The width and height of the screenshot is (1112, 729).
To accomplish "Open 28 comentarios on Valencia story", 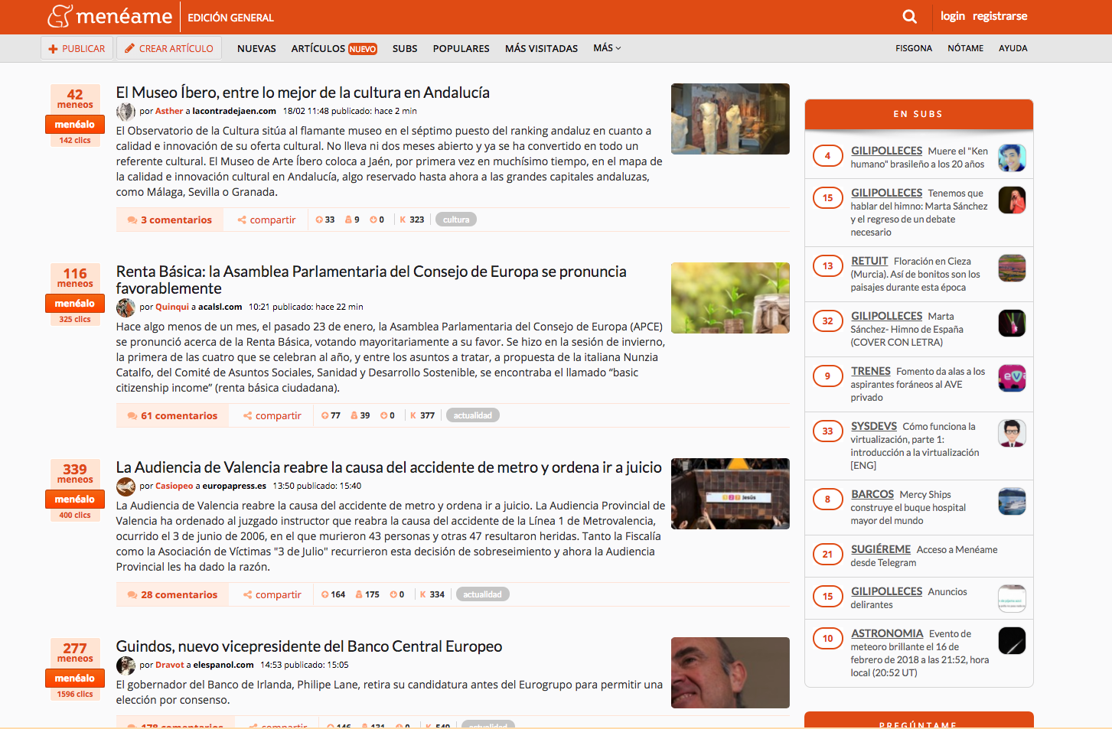I will [172, 594].
